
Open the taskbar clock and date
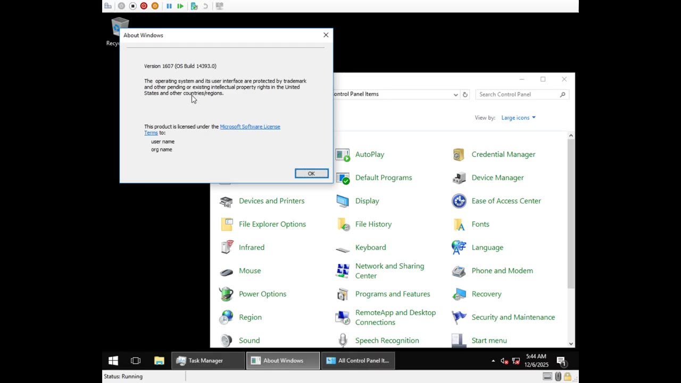(536, 361)
